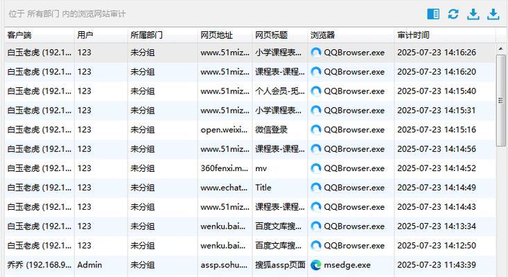Click the 乔乔 (192.168.9... client cell
The height and width of the screenshot is (277, 508).
point(40,265)
